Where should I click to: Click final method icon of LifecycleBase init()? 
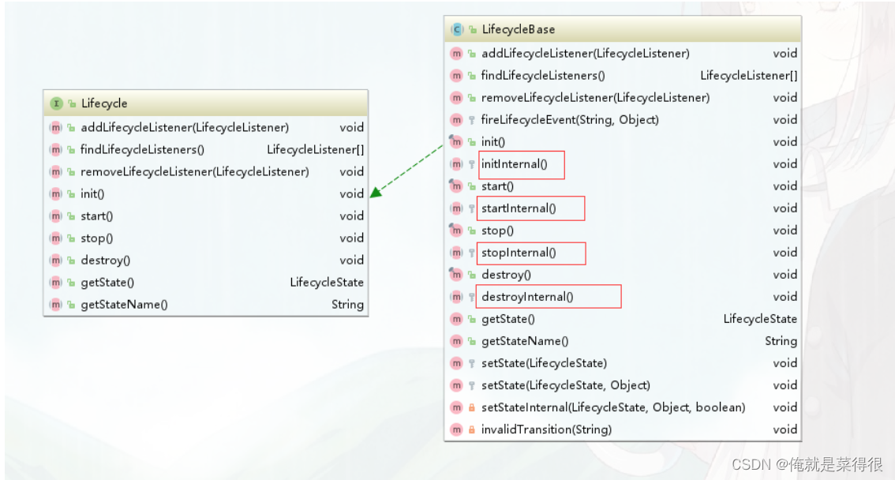point(456,141)
